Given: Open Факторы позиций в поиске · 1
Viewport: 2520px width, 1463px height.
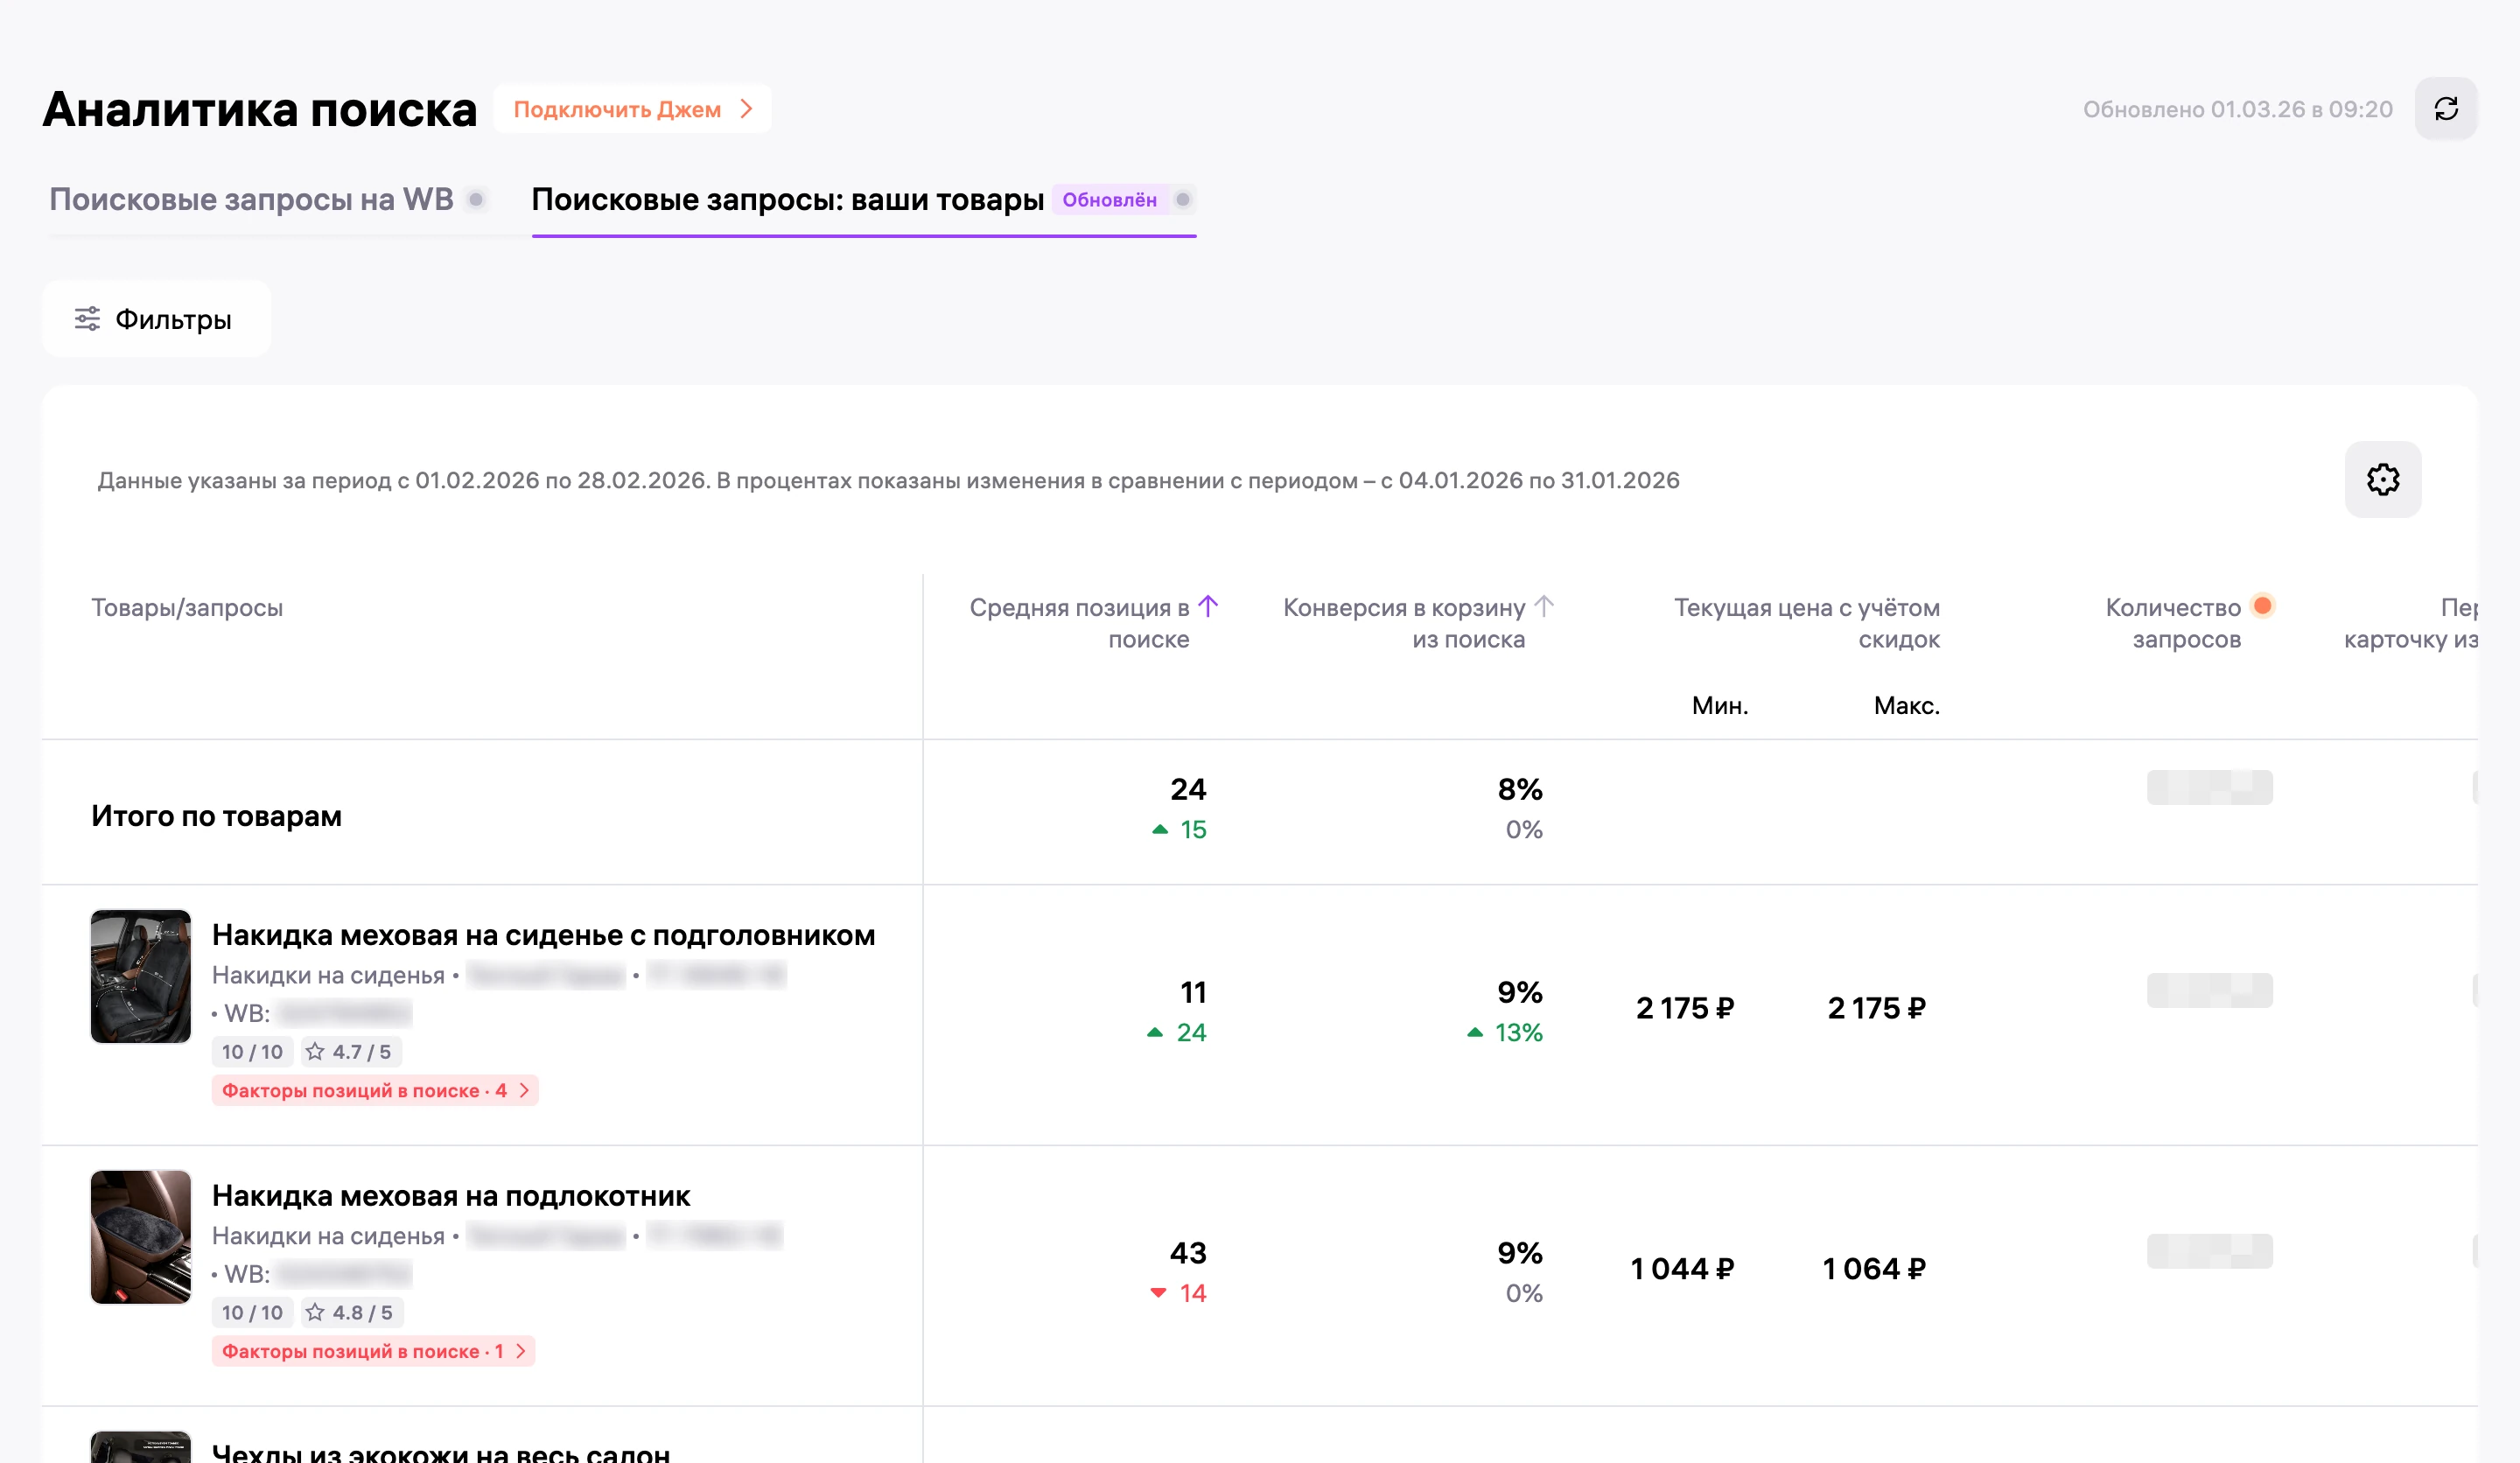Looking at the screenshot, I should pyautogui.click(x=373, y=1352).
